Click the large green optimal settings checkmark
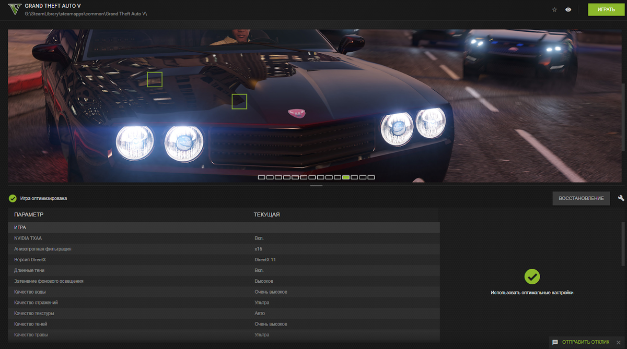 [x=532, y=276]
